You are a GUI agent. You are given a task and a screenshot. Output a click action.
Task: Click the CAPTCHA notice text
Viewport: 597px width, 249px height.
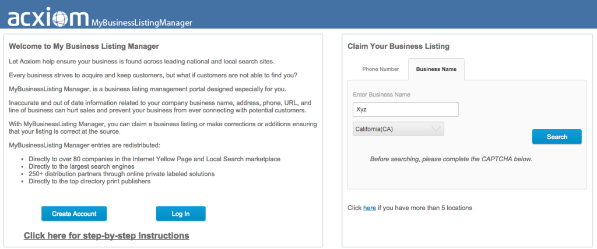point(451,159)
